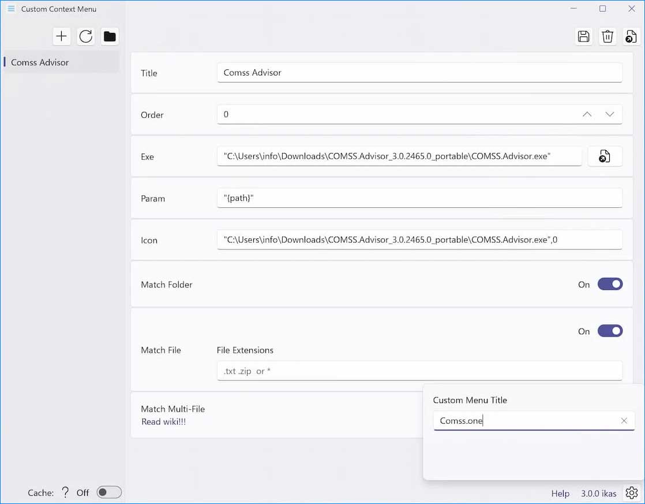The height and width of the screenshot is (504, 645).
Task: Focus the Title input field
Action: click(x=419, y=73)
